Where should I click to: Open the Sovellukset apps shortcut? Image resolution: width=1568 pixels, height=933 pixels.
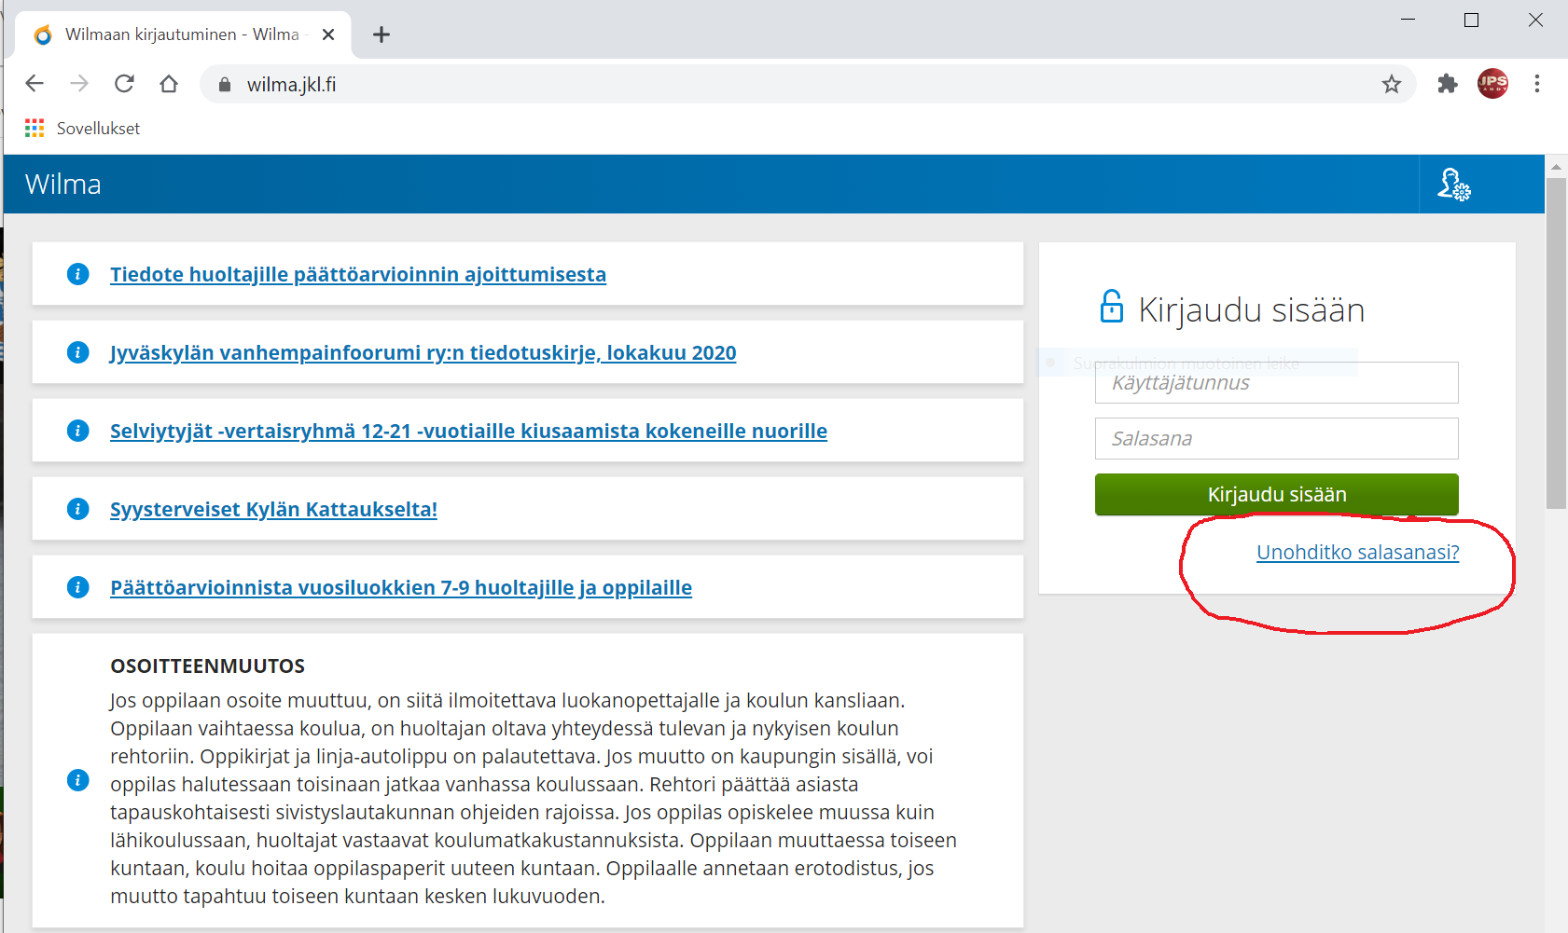point(83,129)
